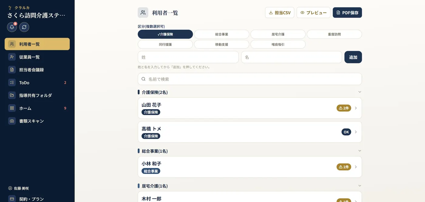Collapse the 介護保険(2名) section
This screenshot has height=202, width=425.
pos(360,92)
